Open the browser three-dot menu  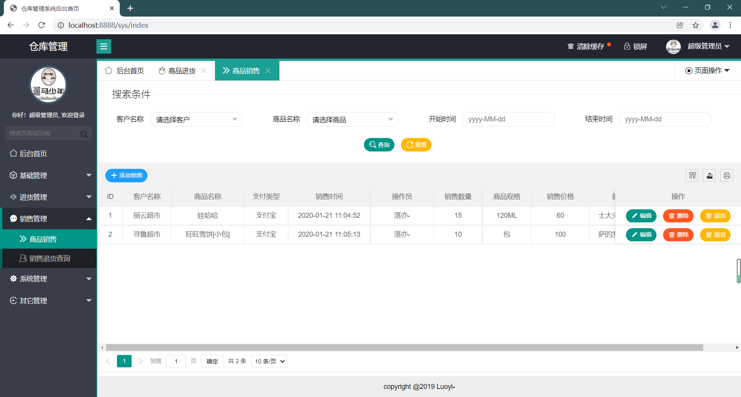pos(730,25)
